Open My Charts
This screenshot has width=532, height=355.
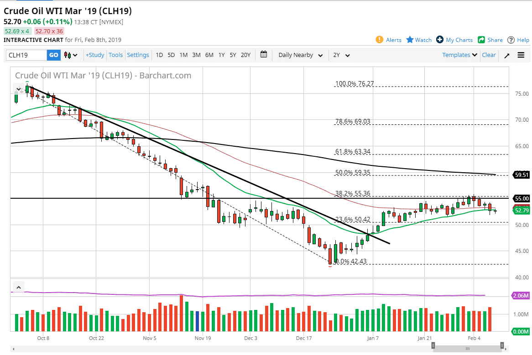(x=454, y=40)
